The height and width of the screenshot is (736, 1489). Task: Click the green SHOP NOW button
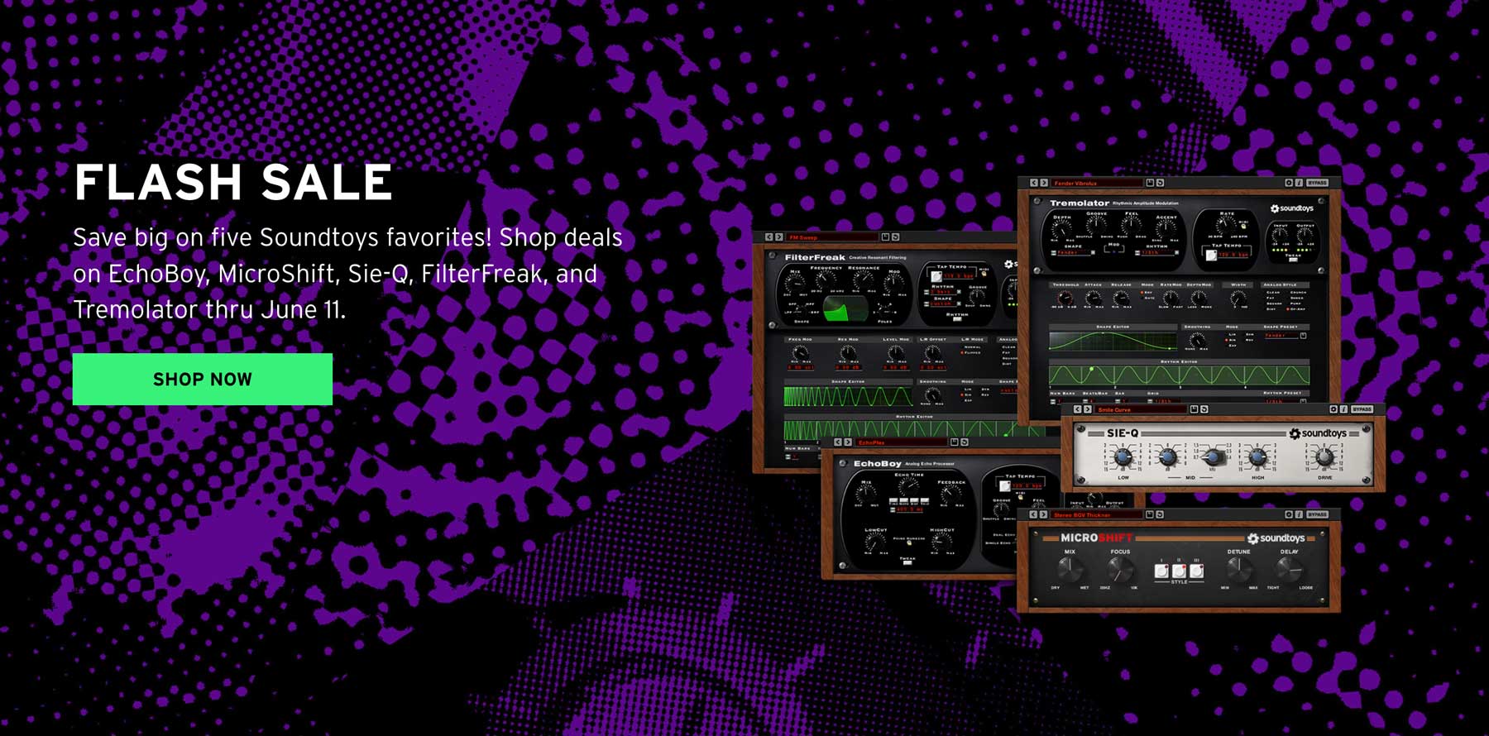pyautogui.click(x=203, y=379)
